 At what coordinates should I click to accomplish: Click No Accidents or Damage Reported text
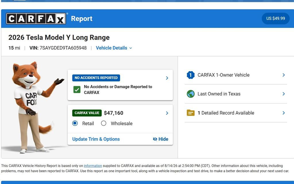tap(118, 90)
